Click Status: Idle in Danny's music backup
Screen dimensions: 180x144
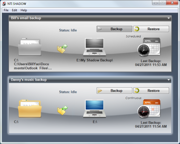tap(68, 92)
